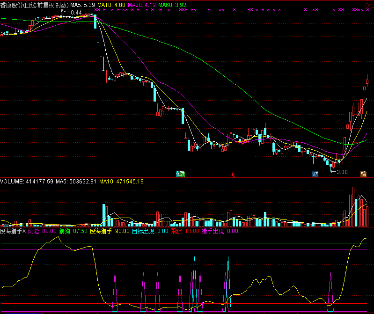Select the 股海猎手: 93.03 indicator value
The width and height of the screenshot is (374, 314).
(110, 231)
